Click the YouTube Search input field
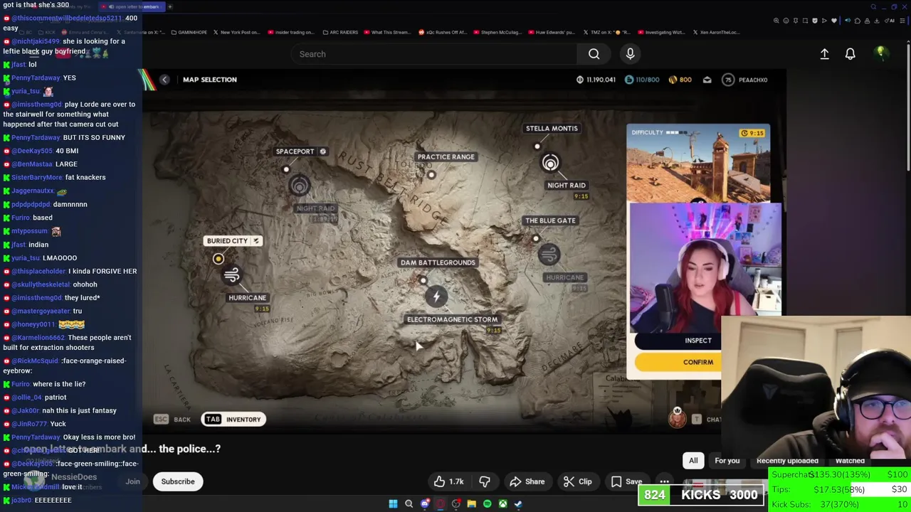The width and height of the screenshot is (911, 512). (x=434, y=54)
